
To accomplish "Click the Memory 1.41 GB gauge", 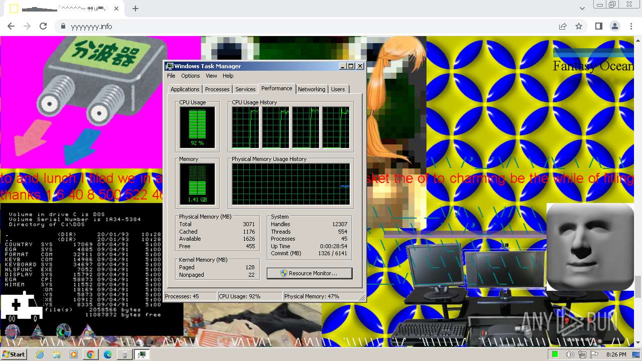I will pyautogui.click(x=197, y=184).
